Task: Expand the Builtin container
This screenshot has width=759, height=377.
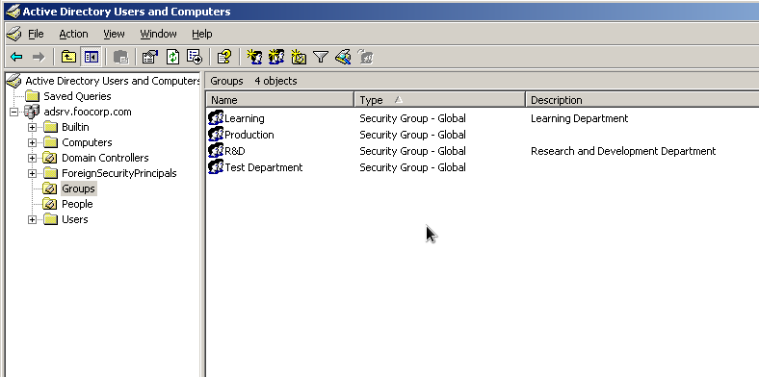Action: click(33, 128)
